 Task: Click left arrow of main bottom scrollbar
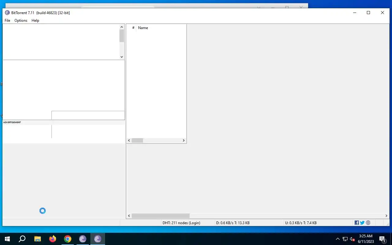coord(129,216)
